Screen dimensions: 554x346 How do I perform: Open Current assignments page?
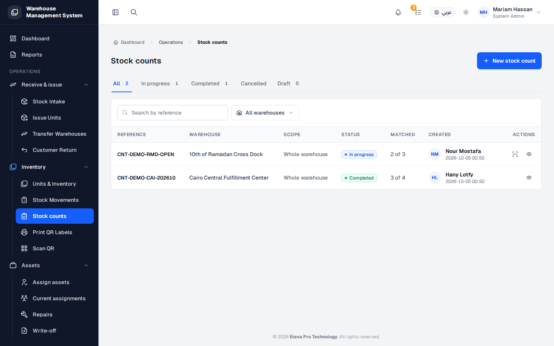(55, 298)
